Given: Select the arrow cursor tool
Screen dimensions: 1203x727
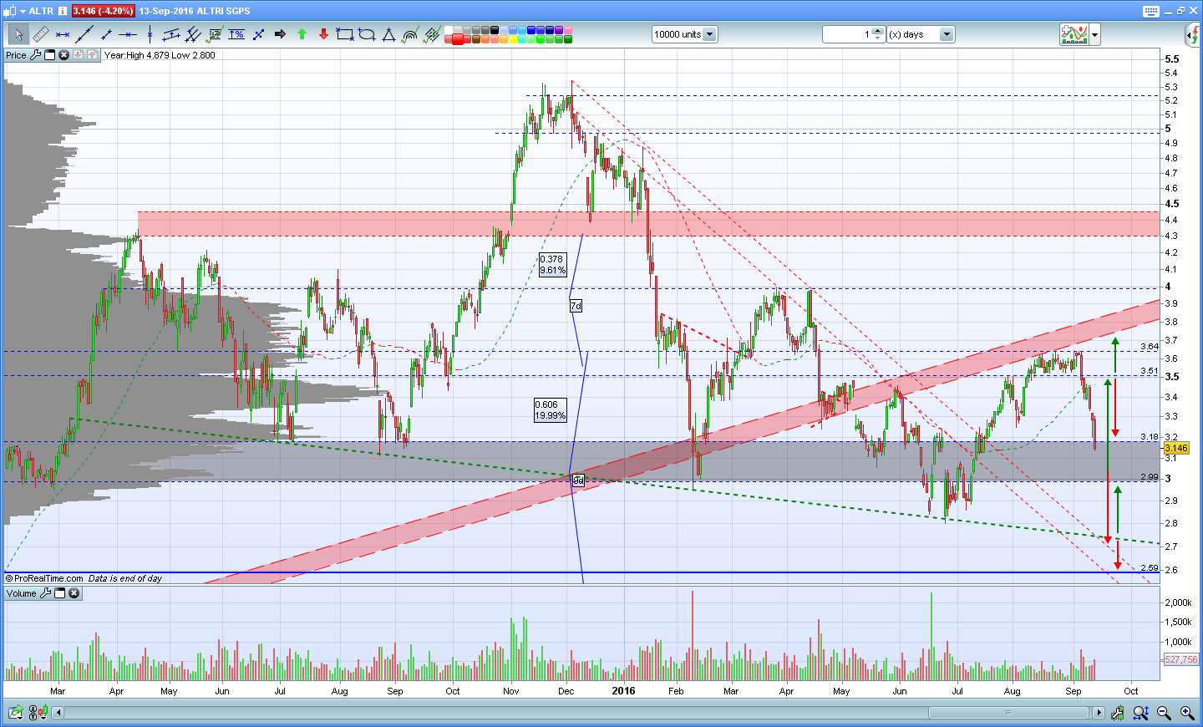Looking at the screenshot, I should [x=18, y=34].
